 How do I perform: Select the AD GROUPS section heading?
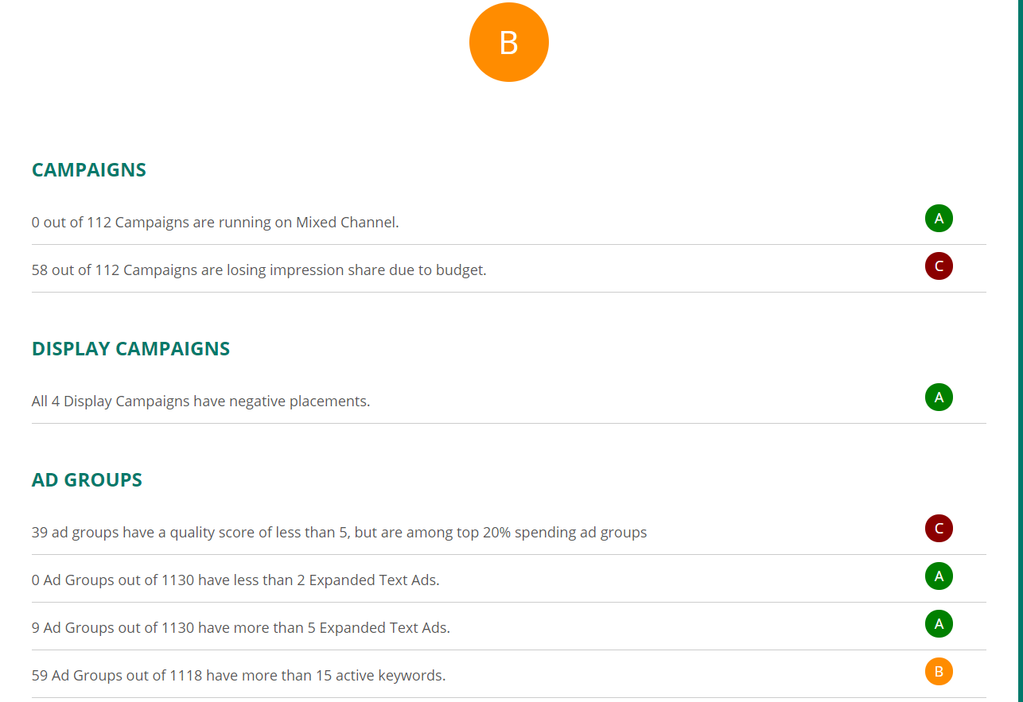[88, 480]
